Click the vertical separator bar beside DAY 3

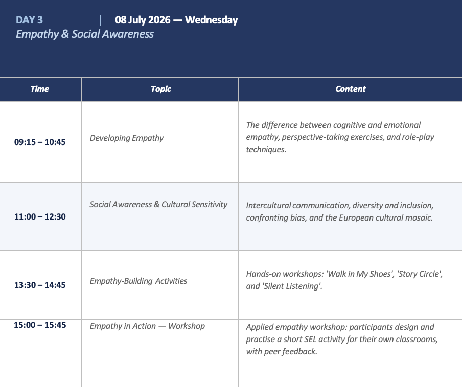(100, 20)
